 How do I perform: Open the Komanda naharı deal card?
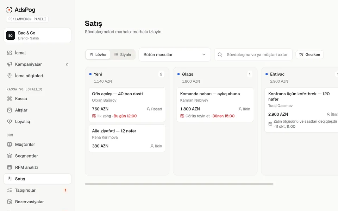(x=215, y=105)
